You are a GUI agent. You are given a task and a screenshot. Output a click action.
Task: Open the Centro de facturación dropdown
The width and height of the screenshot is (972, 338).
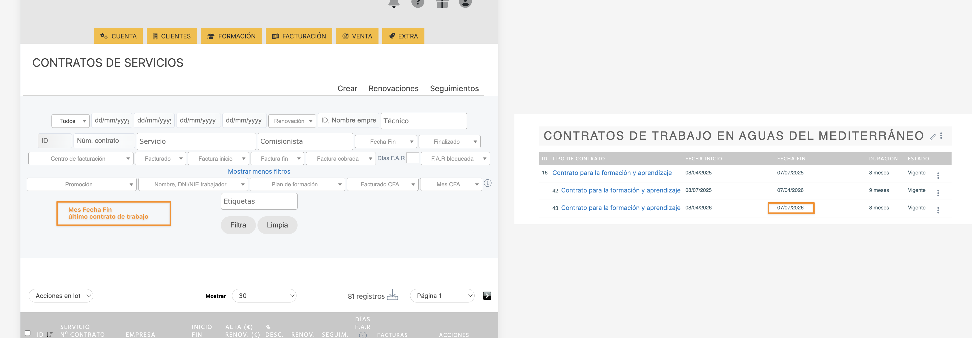pyautogui.click(x=81, y=159)
